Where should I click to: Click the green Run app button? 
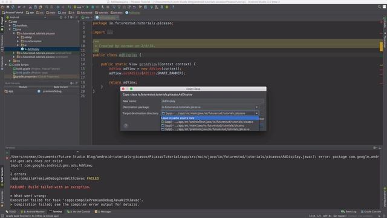87,7
